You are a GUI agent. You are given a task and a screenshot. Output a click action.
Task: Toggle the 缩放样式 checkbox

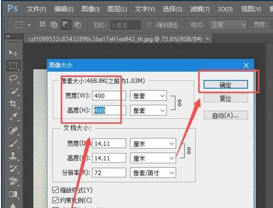click(x=55, y=190)
